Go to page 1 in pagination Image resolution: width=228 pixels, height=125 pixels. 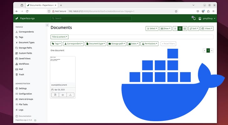(208, 50)
